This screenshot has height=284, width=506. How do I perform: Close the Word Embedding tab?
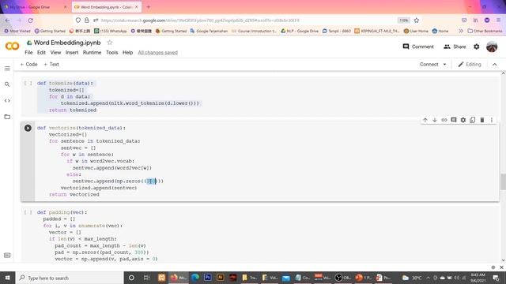click(137, 7)
